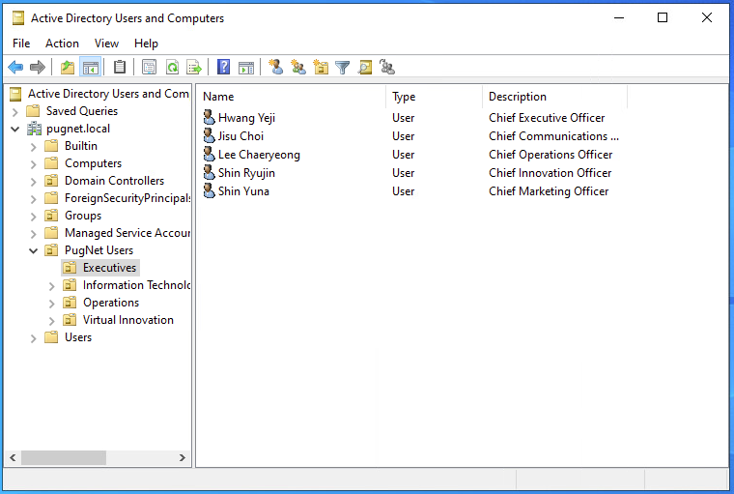Expand the Virtual Innovation OU
734x494 pixels.
[x=51, y=321]
